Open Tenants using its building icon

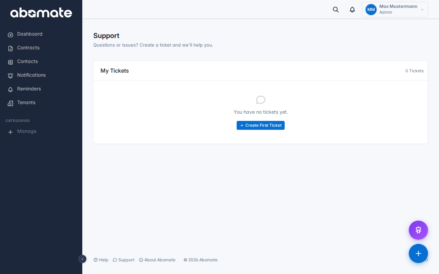[x=10, y=103]
